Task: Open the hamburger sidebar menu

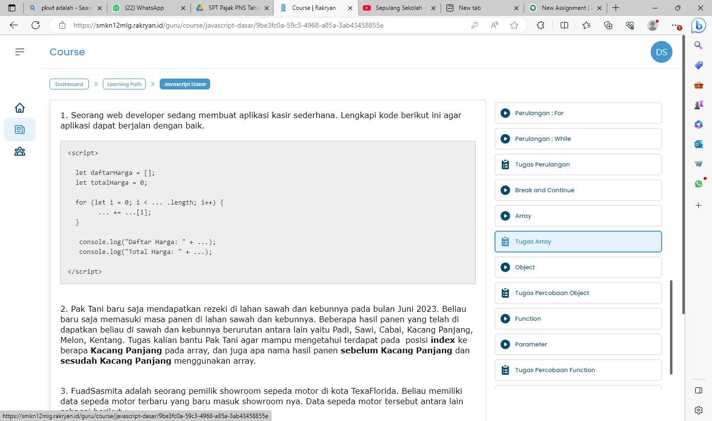Action: click(x=20, y=52)
